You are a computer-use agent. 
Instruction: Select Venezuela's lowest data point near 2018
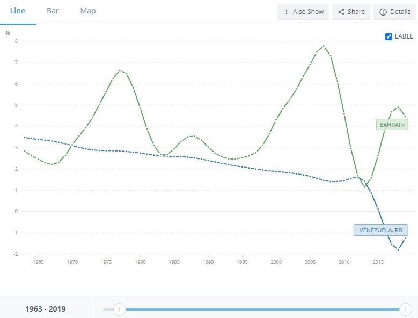398,249
